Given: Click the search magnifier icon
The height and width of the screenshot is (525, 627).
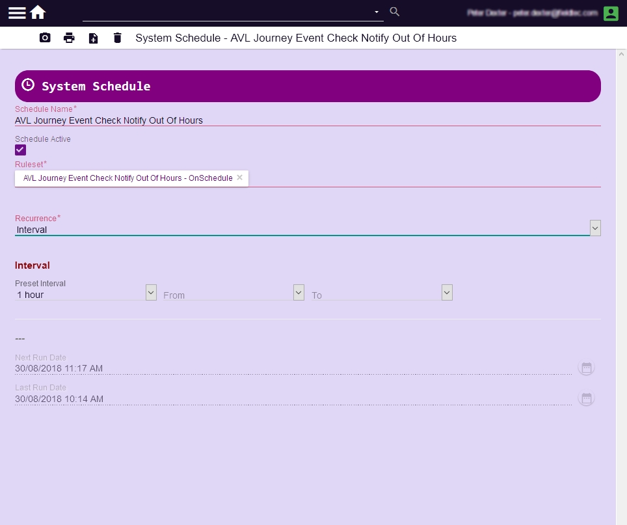Looking at the screenshot, I should click(394, 11).
